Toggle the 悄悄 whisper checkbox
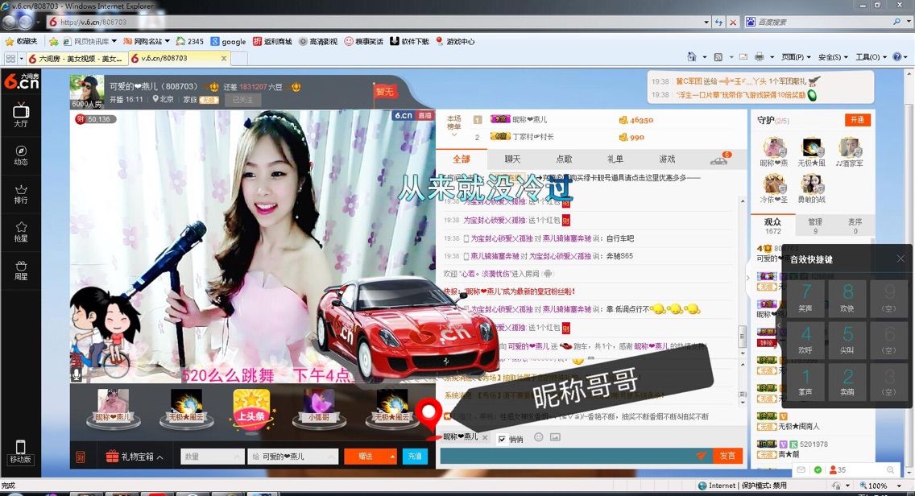 (x=502, y=440)
